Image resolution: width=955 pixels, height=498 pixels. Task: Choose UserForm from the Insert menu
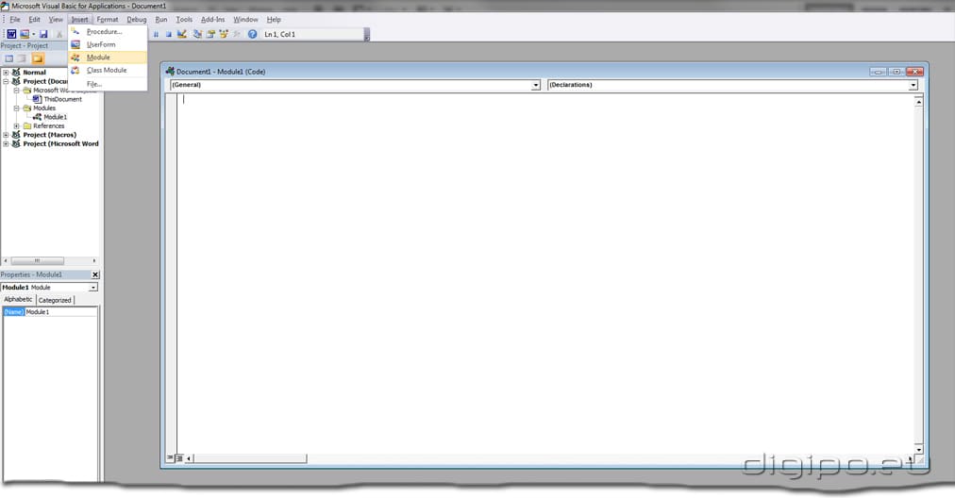pos(108,44)
